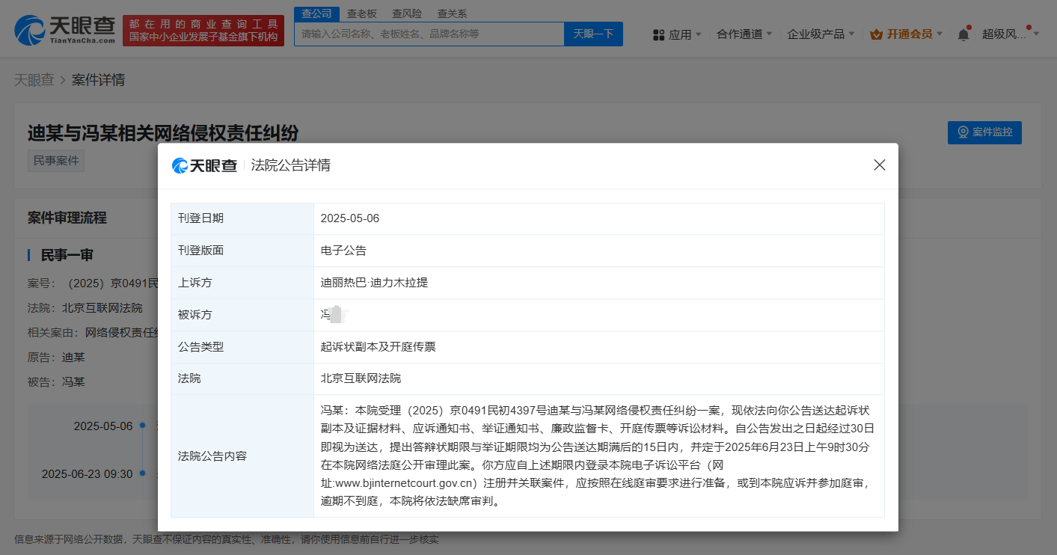Click the 天眼查 breadcrumb link
1057x555 pixels.
34,80
